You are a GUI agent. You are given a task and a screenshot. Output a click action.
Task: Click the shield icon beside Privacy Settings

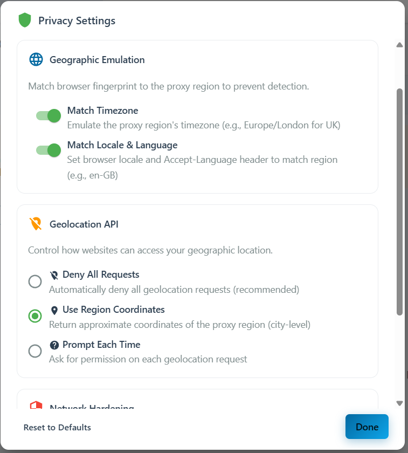pyautogui.click(x=25, y=20)
